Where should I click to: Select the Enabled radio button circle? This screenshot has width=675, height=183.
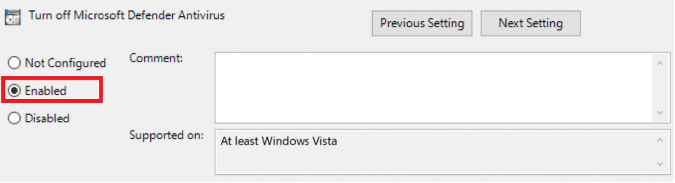click(x=14, y=90)
